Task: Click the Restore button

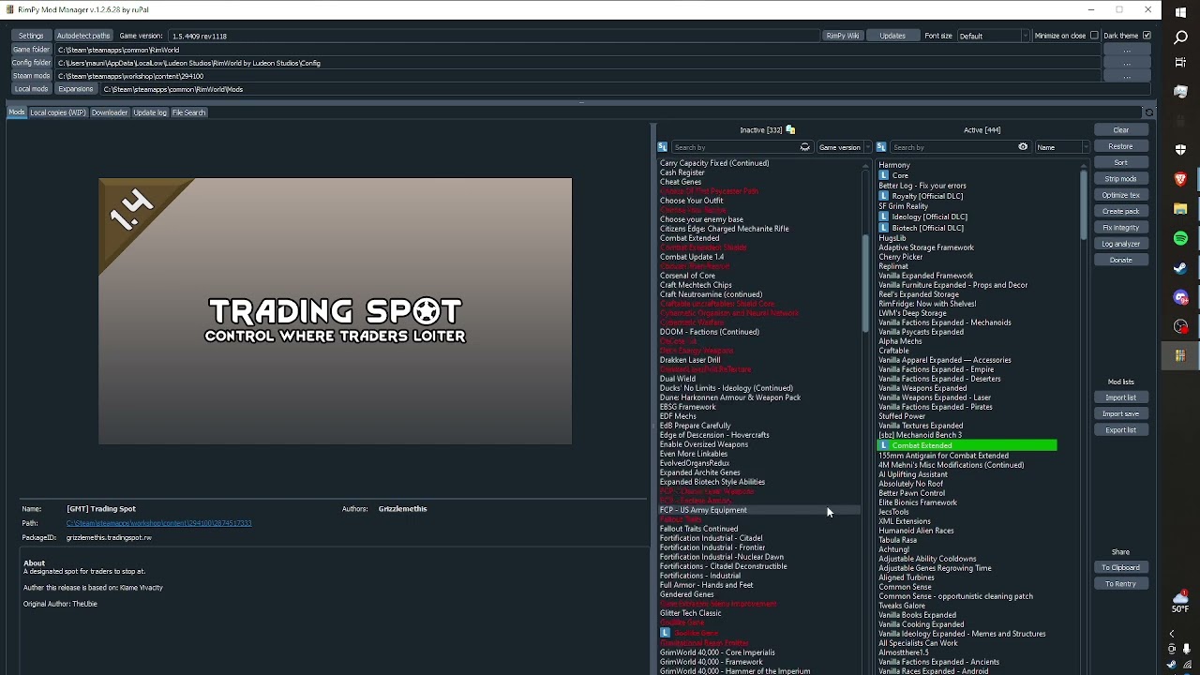Action: (x=1121, y=146)
